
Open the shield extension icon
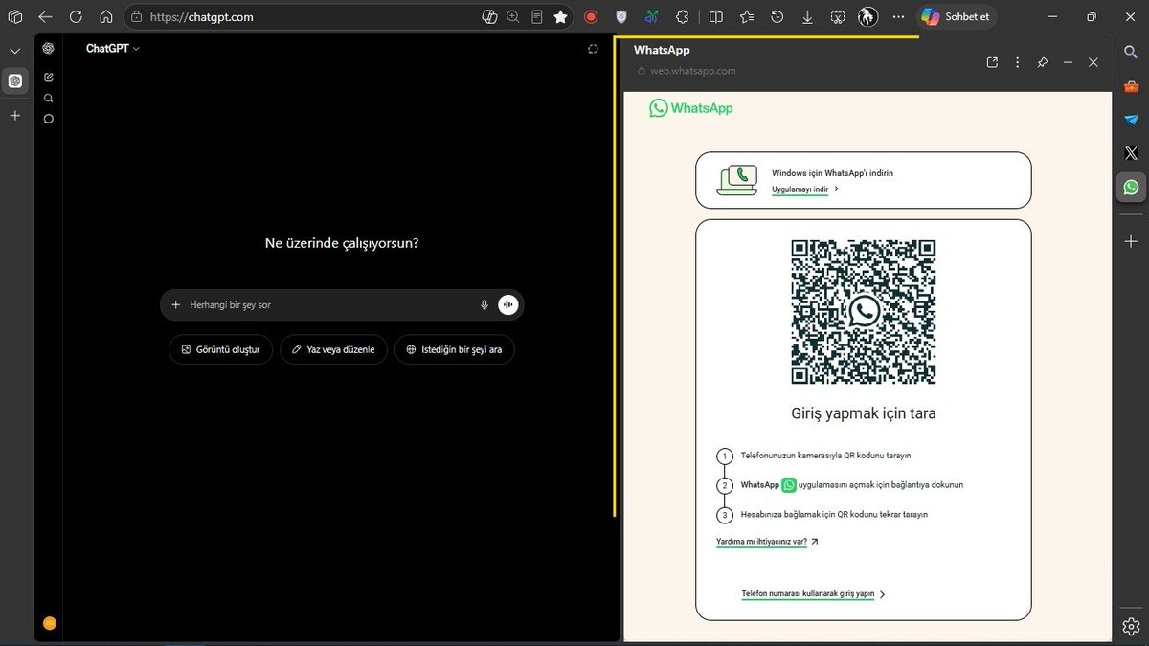621,16
